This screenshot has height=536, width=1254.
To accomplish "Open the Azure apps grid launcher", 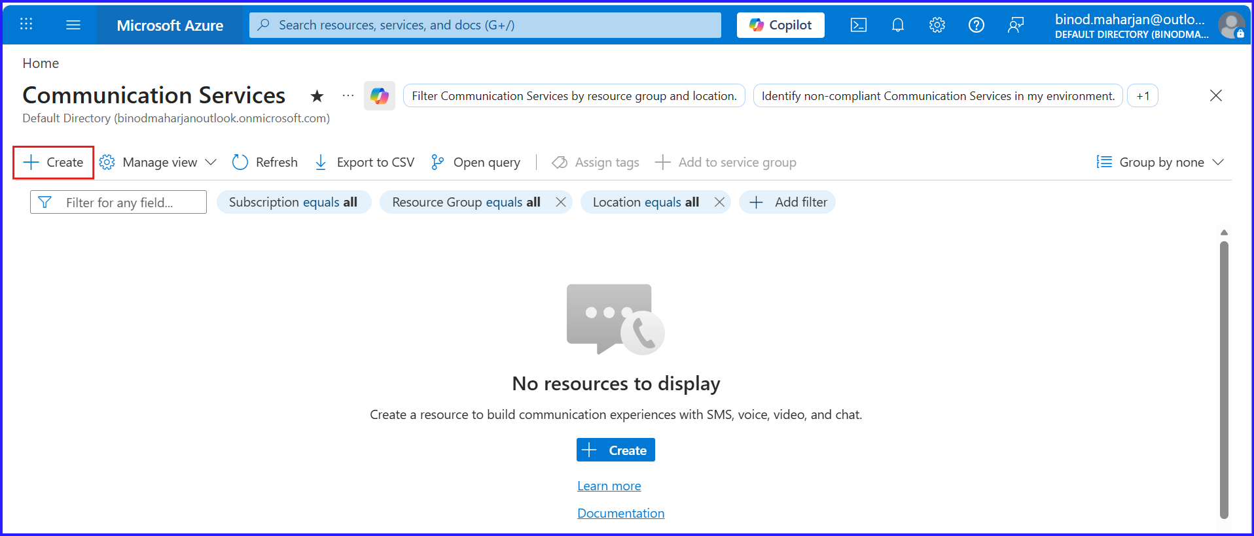I will (x=26, y=25).
